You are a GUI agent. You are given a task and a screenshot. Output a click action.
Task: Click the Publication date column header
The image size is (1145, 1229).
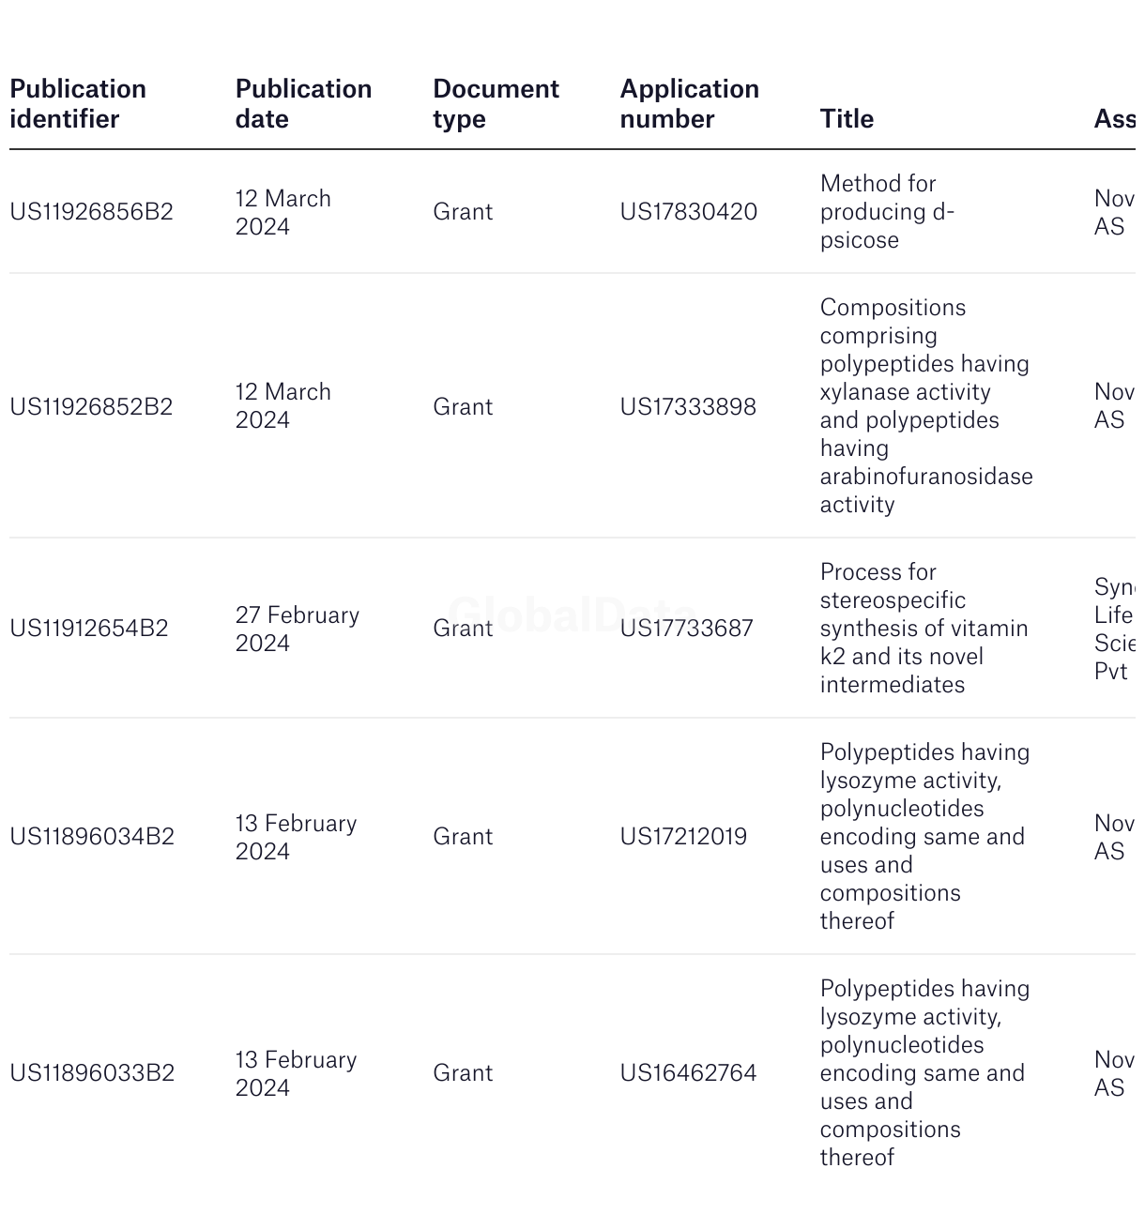[x=303, y=103]
